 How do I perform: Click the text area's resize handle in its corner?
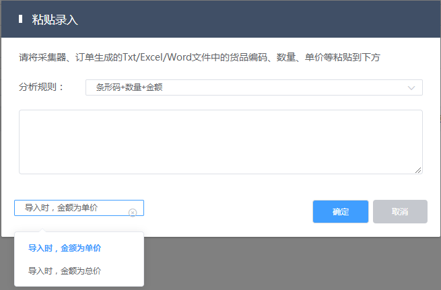pyautogui.click(x=418, y=170)
